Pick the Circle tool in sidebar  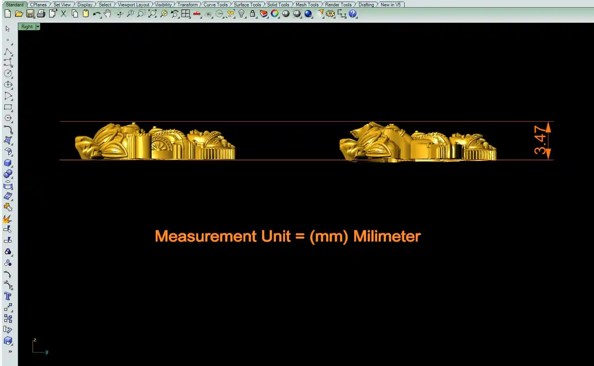tap(8, 74)
